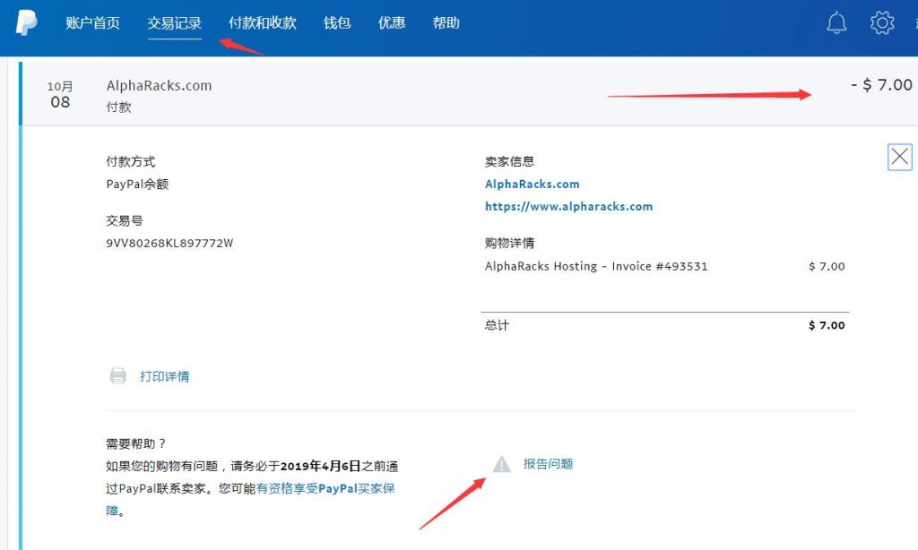918x550 pixels.
Task: Switch to 钱包 tab
Action: tap(337, 22)
